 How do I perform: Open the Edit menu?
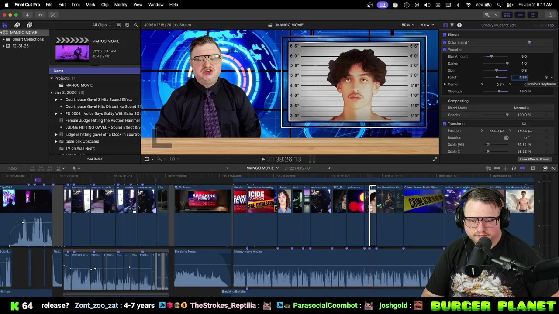coord(62,4)
